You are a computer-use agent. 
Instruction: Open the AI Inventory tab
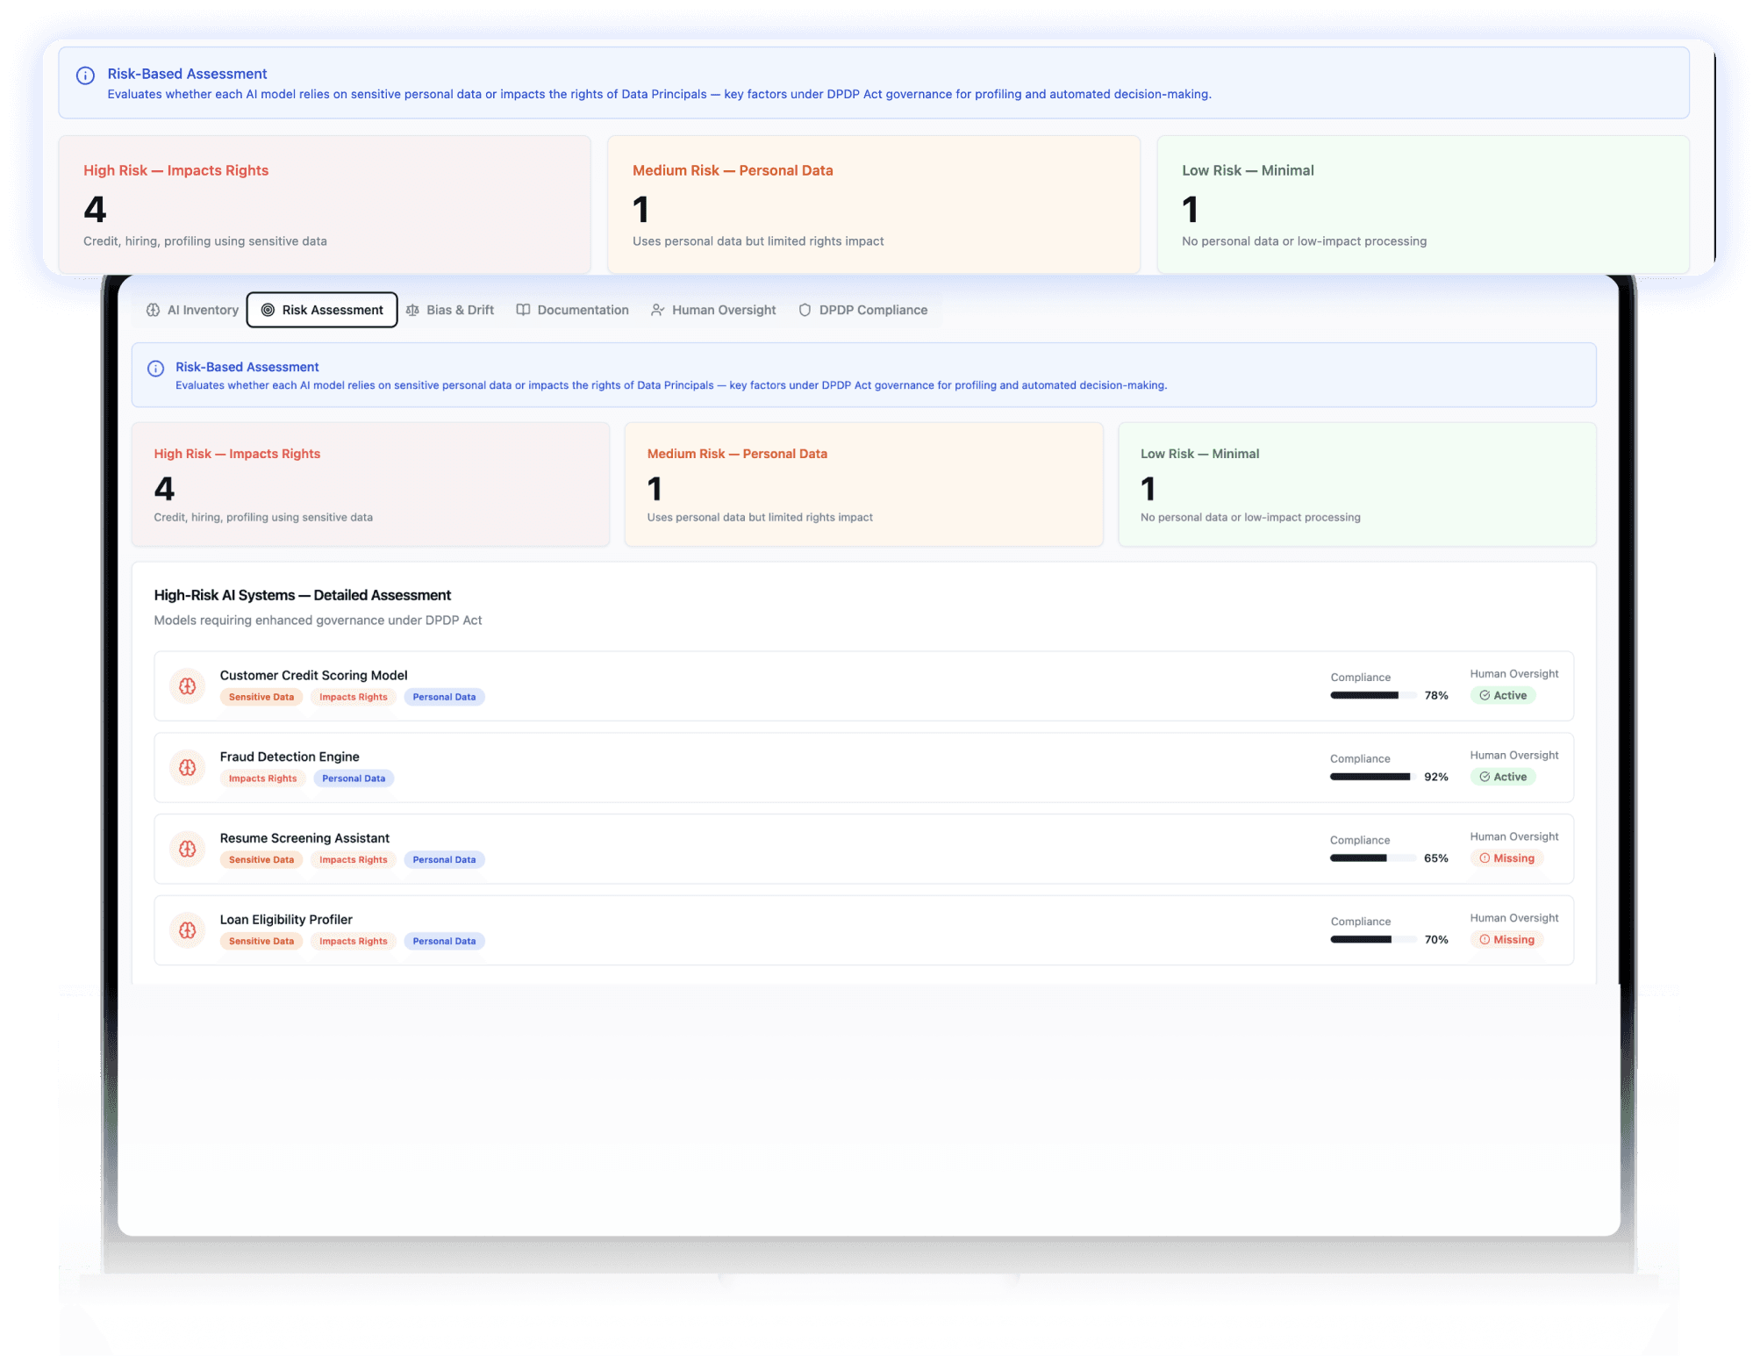193,310
